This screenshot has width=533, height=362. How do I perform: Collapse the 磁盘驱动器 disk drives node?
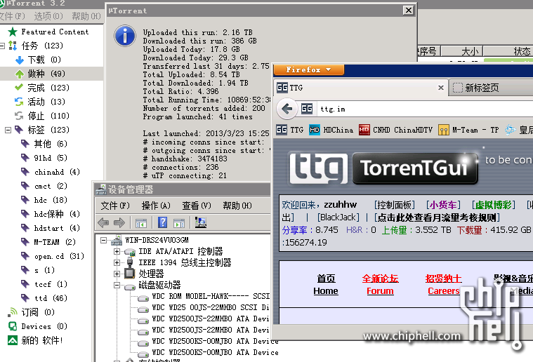coord(117,286)
